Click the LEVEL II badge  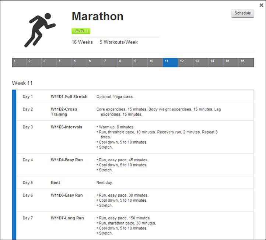(81, 31)
